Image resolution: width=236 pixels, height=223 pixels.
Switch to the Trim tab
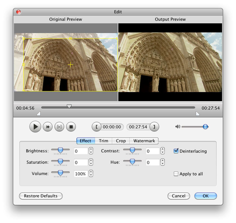pos(103,141)
